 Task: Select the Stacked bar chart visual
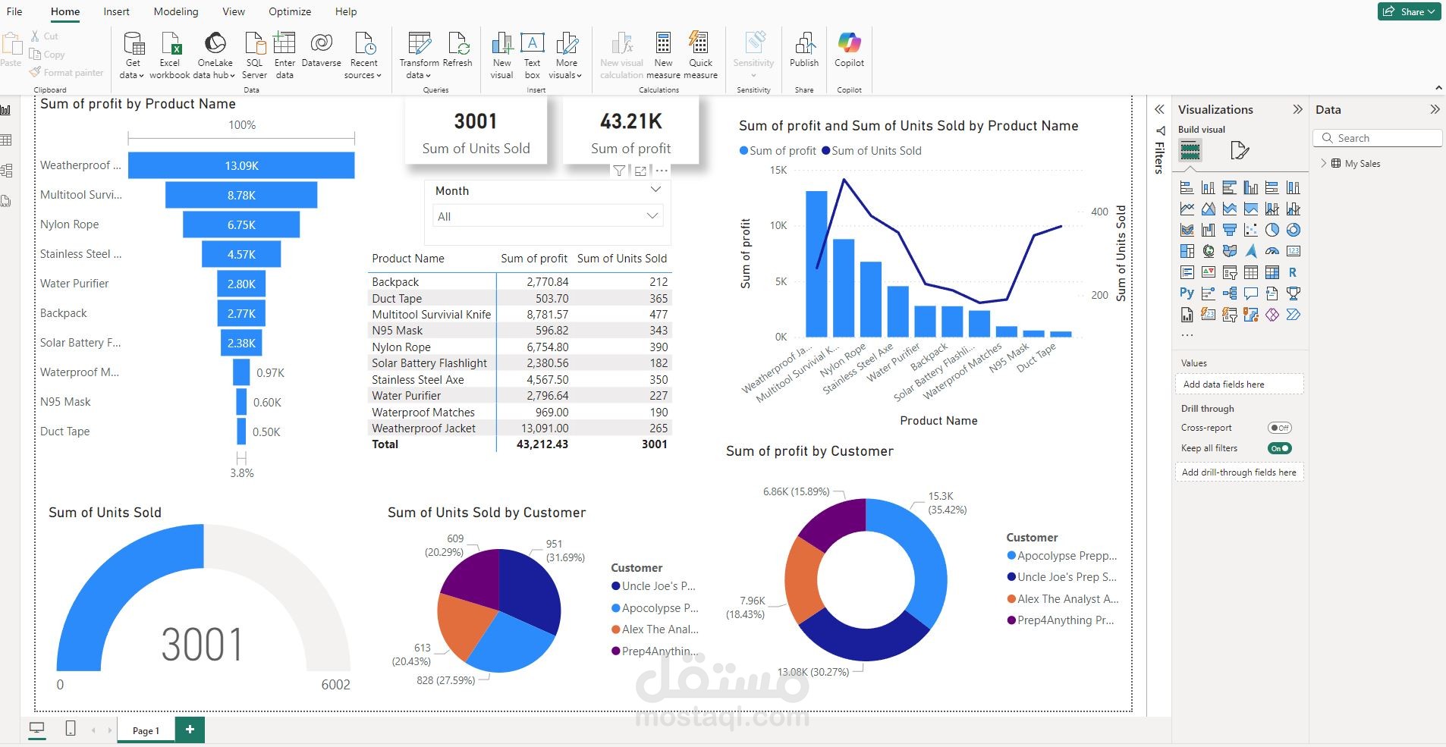[1187, 188]
